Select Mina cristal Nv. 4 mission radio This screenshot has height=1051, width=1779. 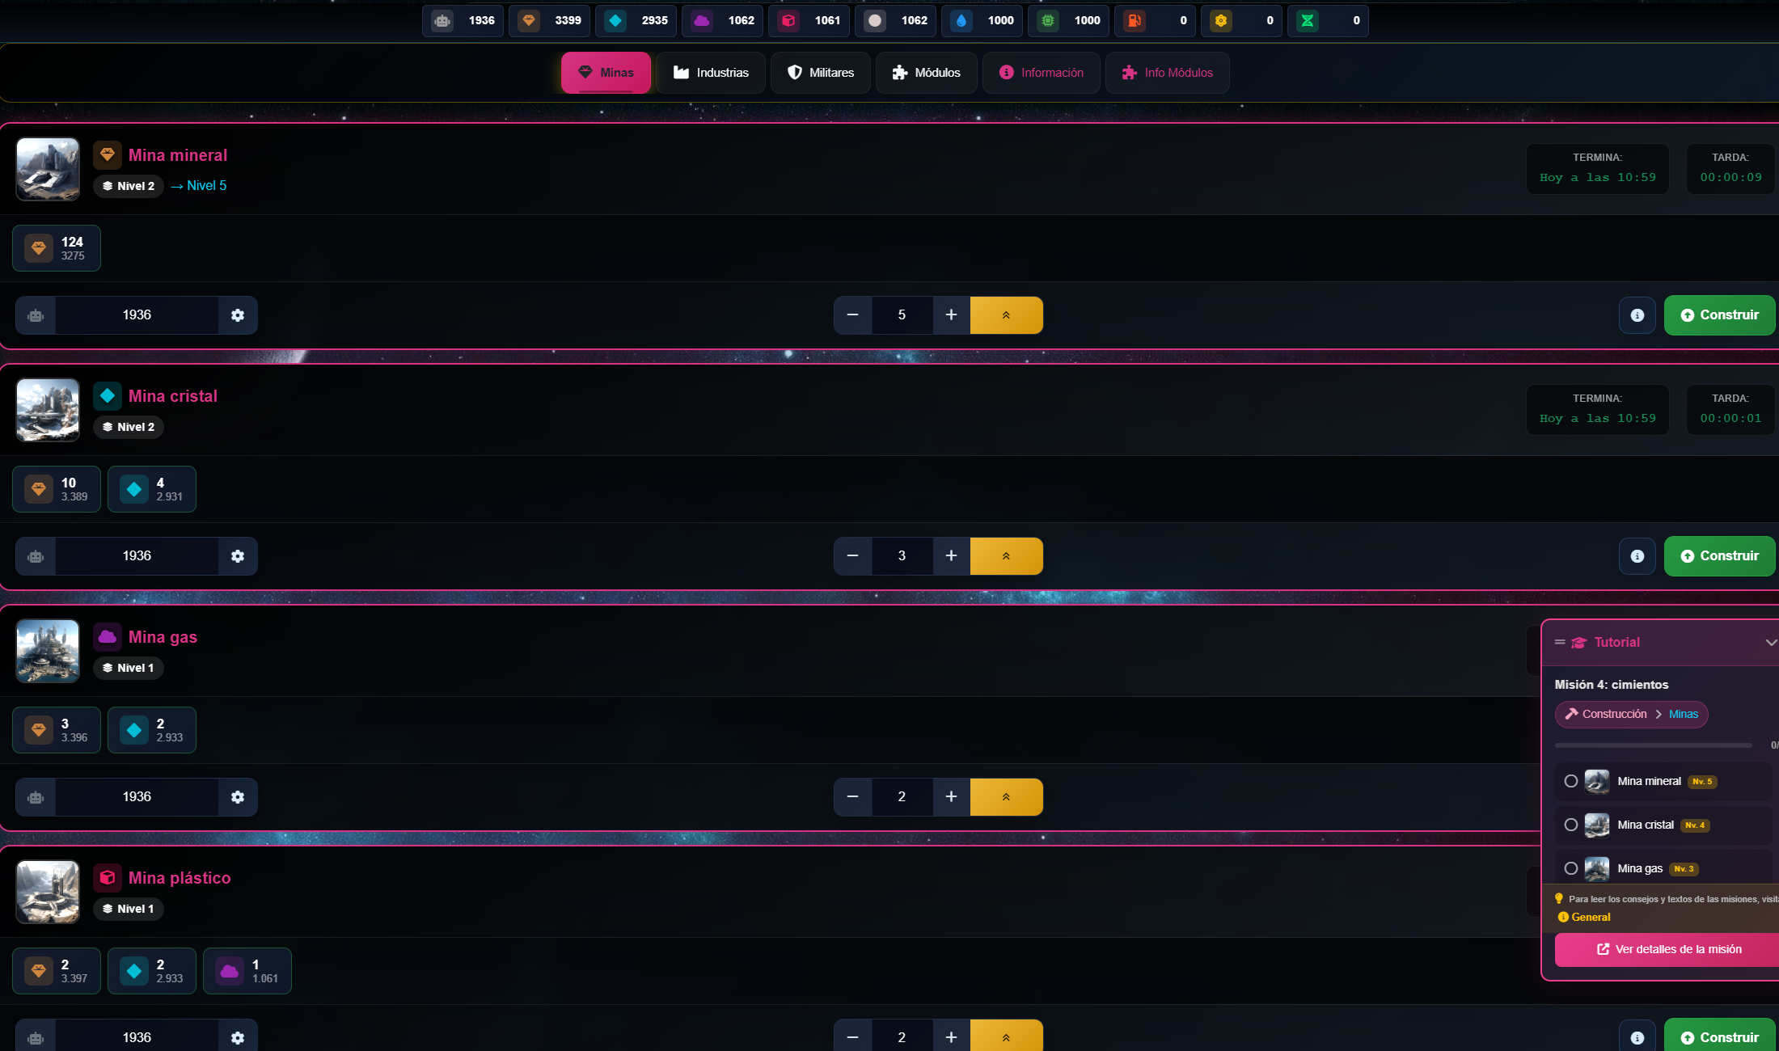pos(1571,825)
